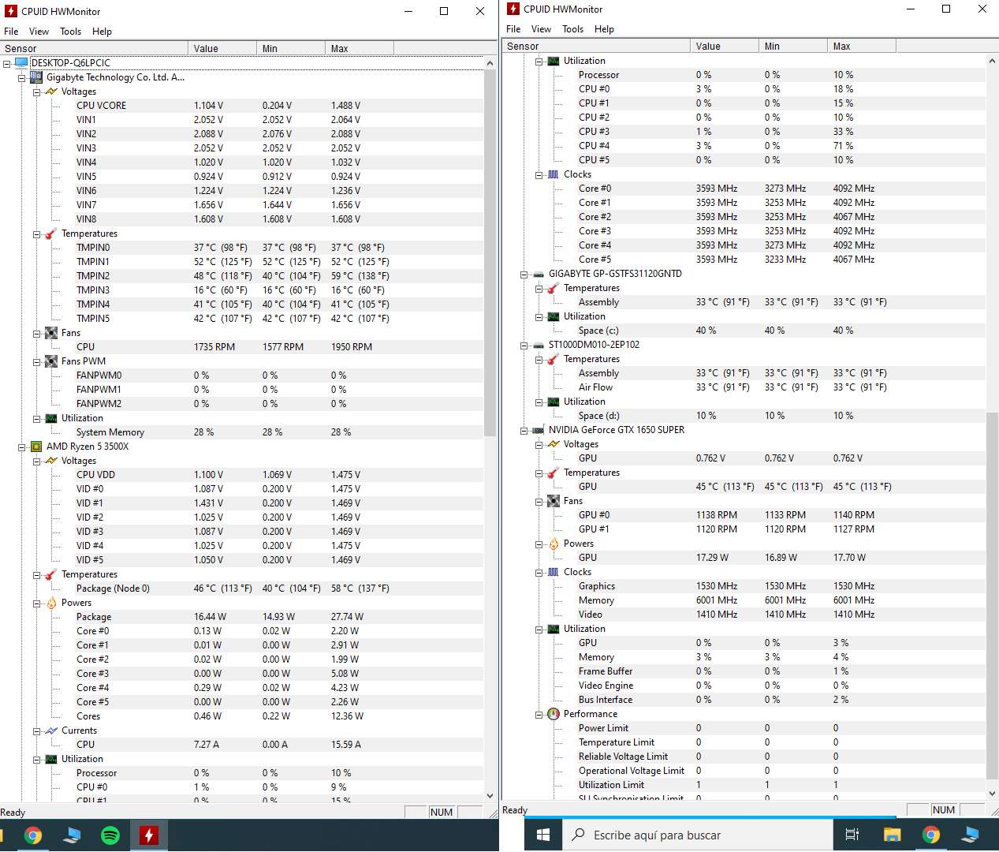Click the Value column header in right window
The image size is (999, 852).
point(725,46)
